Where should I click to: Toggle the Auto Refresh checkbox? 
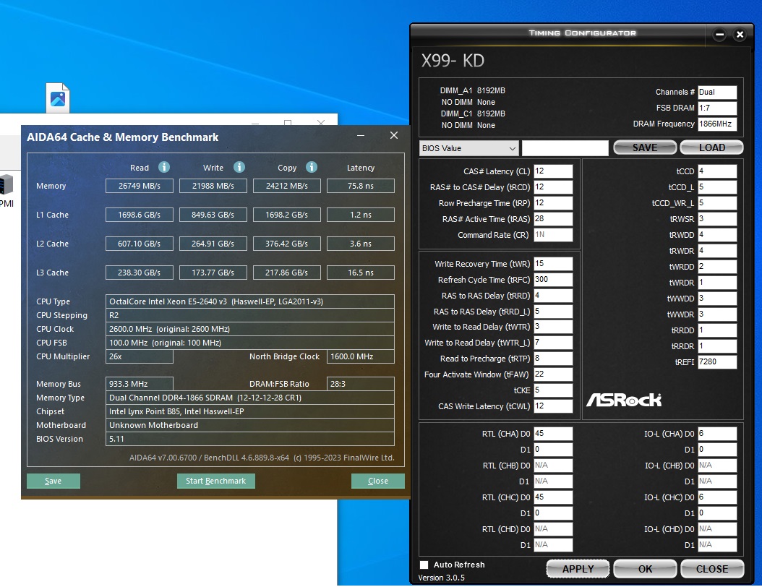coord(424,565)
